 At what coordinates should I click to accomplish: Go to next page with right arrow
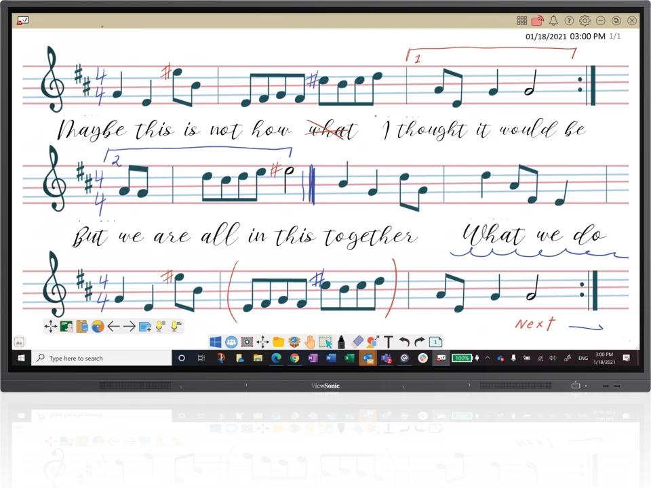129,326
